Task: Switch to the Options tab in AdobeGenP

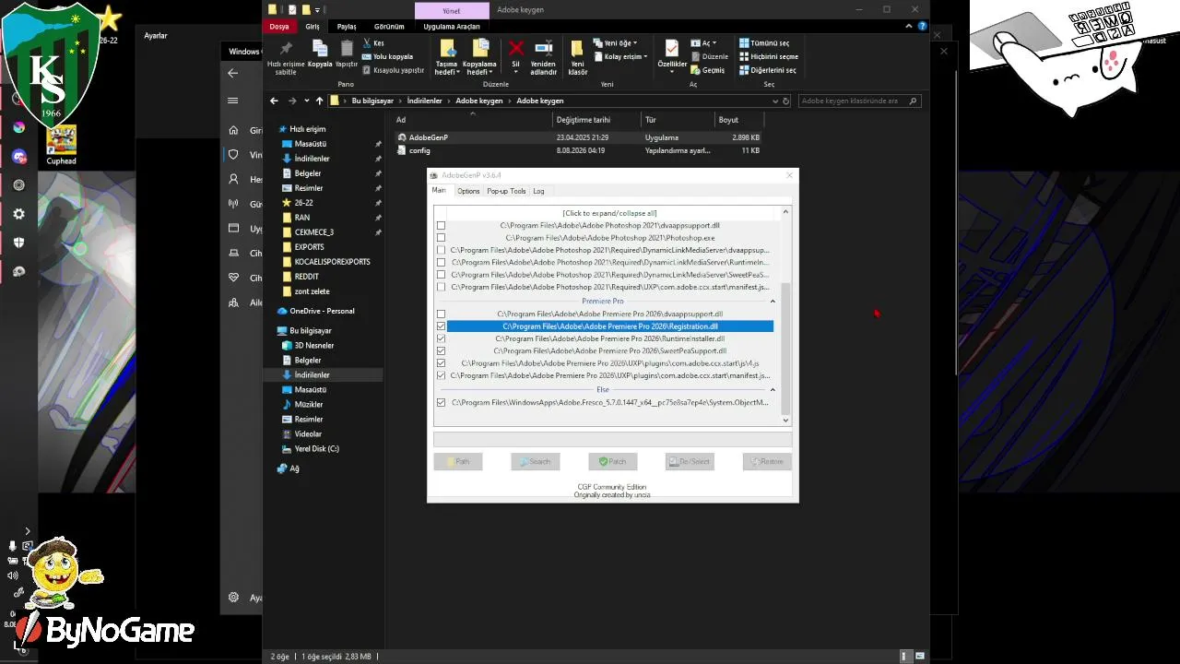Action: pyautogui.click(x=468, y=191)
